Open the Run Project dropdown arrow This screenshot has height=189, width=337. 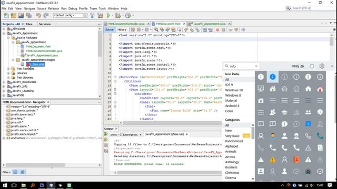pos(113,15)
